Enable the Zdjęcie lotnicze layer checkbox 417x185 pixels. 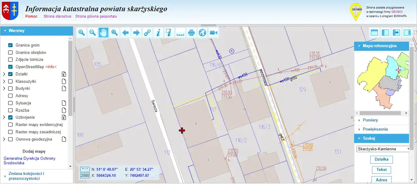[10, 60]
